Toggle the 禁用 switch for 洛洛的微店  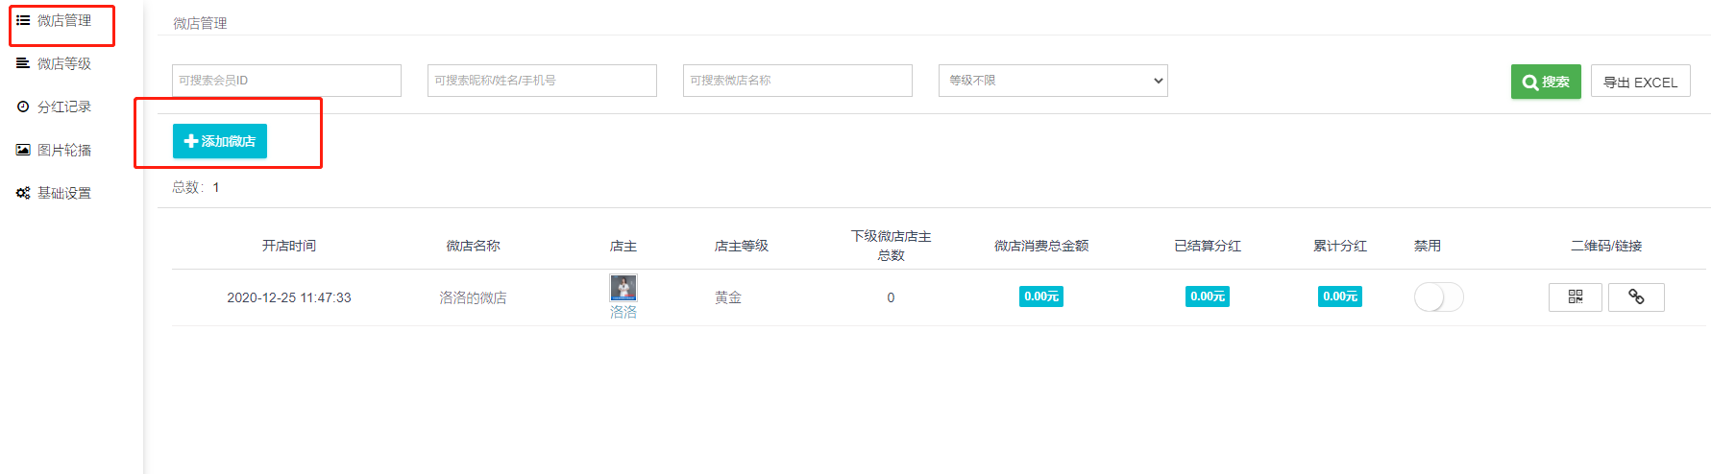1438,297
